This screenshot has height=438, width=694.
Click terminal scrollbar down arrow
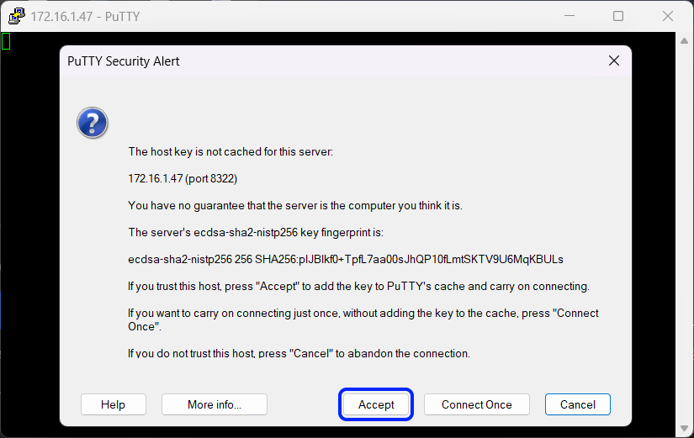click(684, 428)
